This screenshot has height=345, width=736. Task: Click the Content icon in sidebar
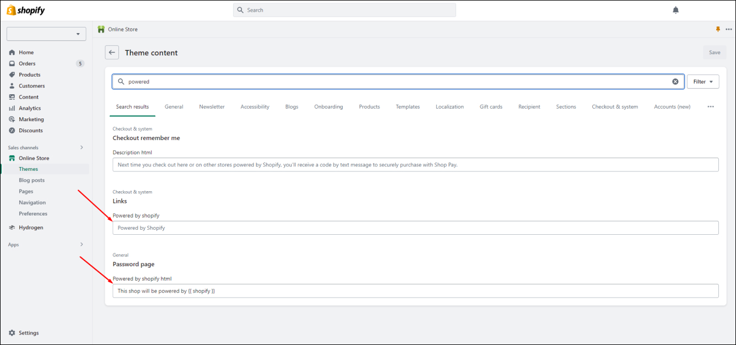pos(12,97)
